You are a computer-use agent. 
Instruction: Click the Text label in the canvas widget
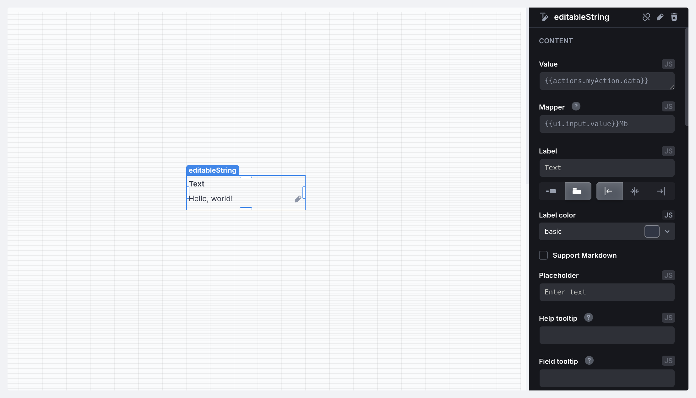197,184
